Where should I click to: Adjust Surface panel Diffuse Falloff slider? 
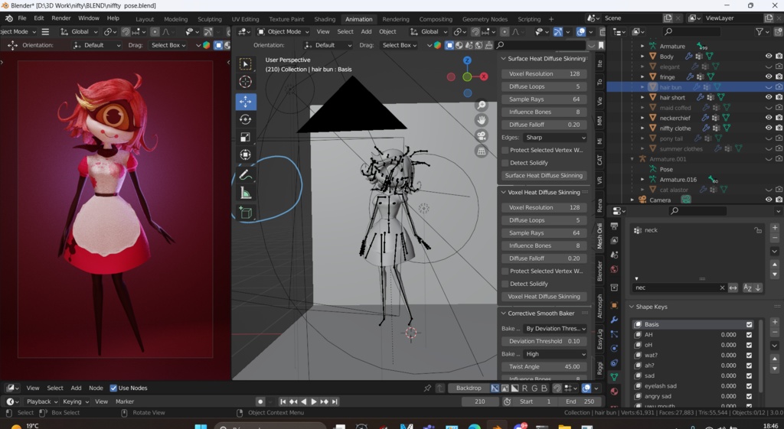point(544,125)
